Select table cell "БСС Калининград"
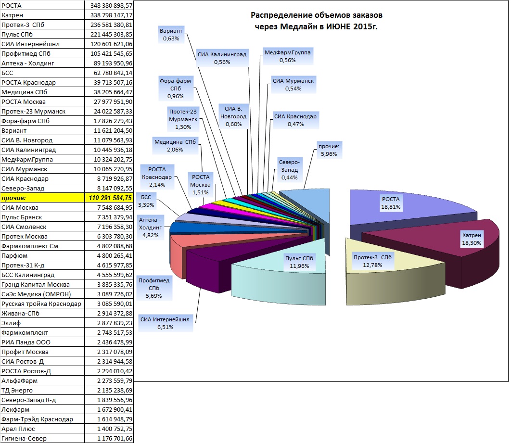This screenshot has height=443, width=511. click(42, 275)
